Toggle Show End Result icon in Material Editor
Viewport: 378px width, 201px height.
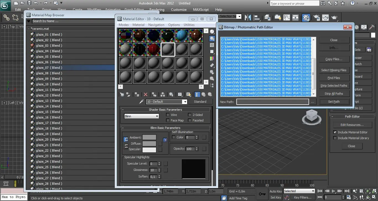[197, 94]
